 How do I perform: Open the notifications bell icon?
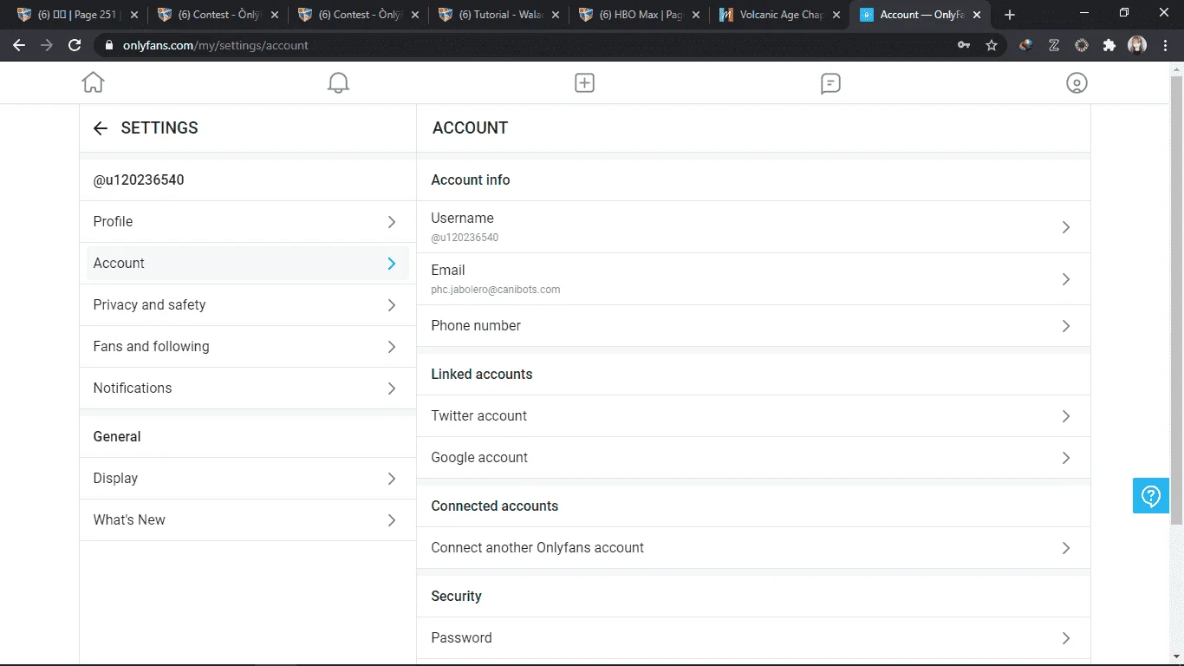coord(338,82)
